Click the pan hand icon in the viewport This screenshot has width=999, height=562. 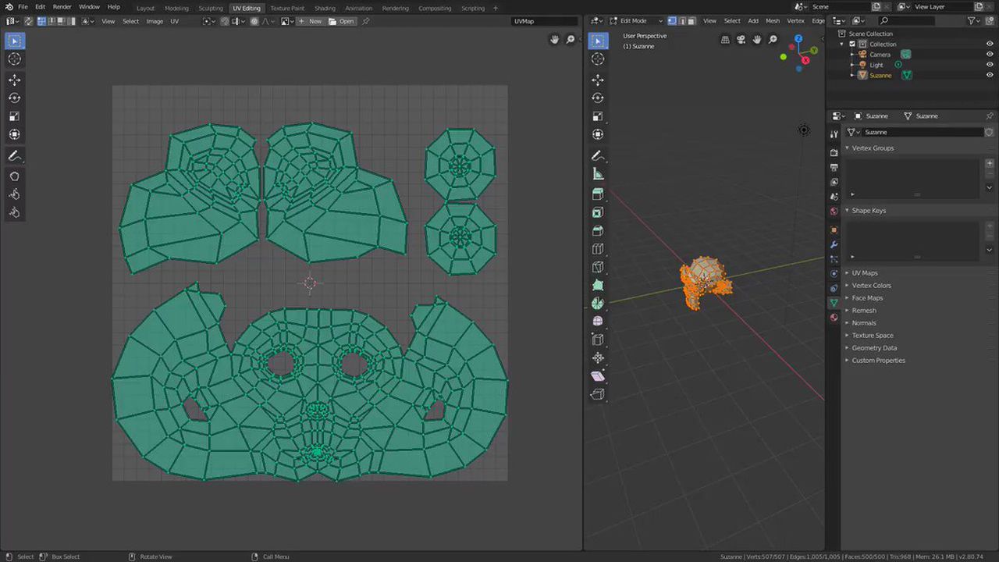pyautogui.click(x=756, y=39)
